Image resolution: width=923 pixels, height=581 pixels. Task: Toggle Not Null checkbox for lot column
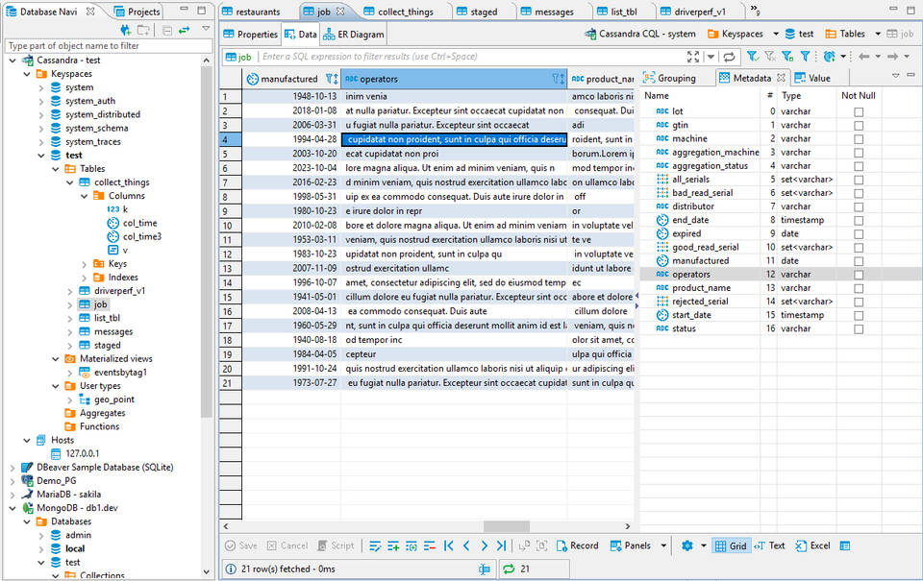(859, 112)
